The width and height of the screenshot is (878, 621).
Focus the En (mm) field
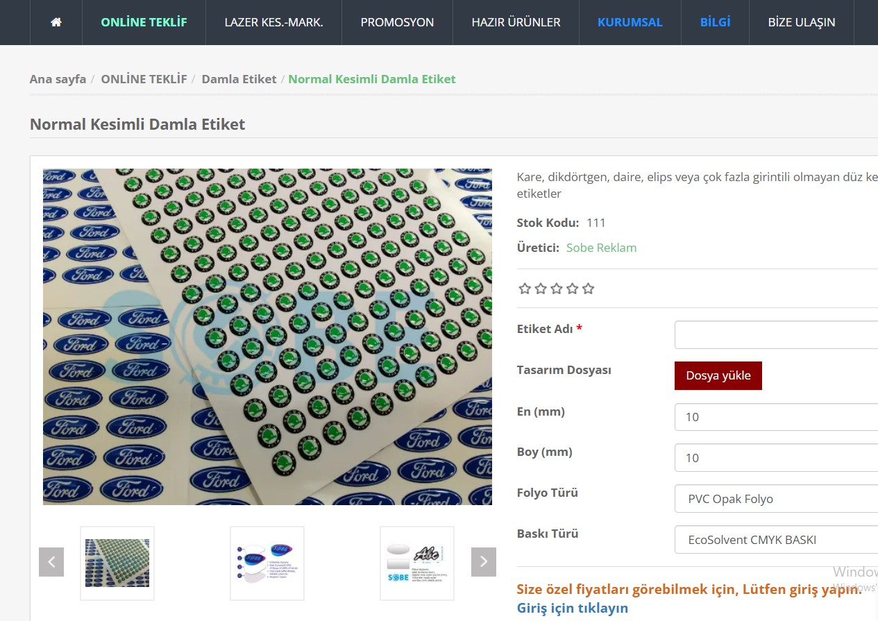pos(776,416)
